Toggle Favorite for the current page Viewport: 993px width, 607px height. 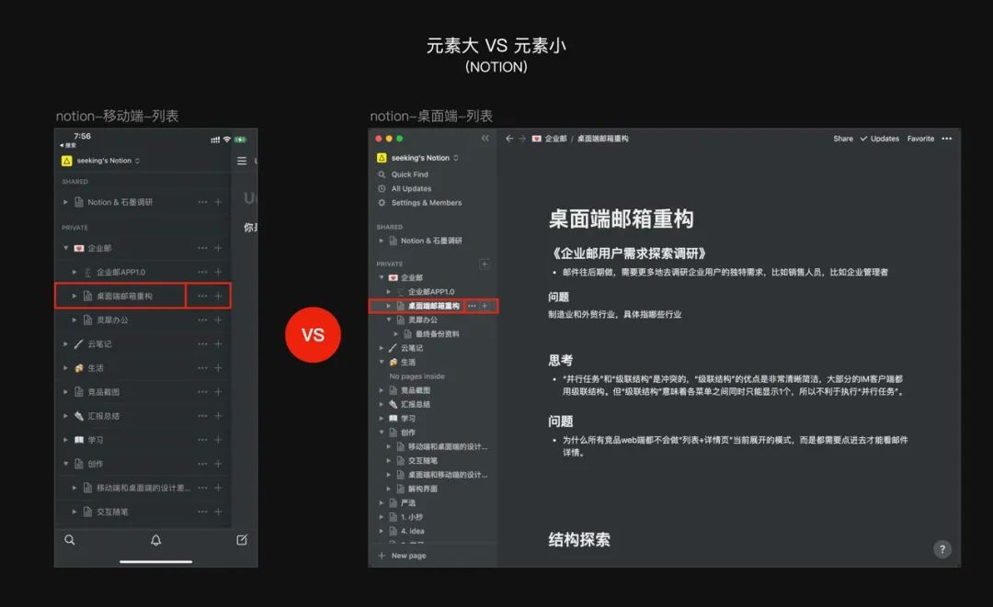pos(919,139)
